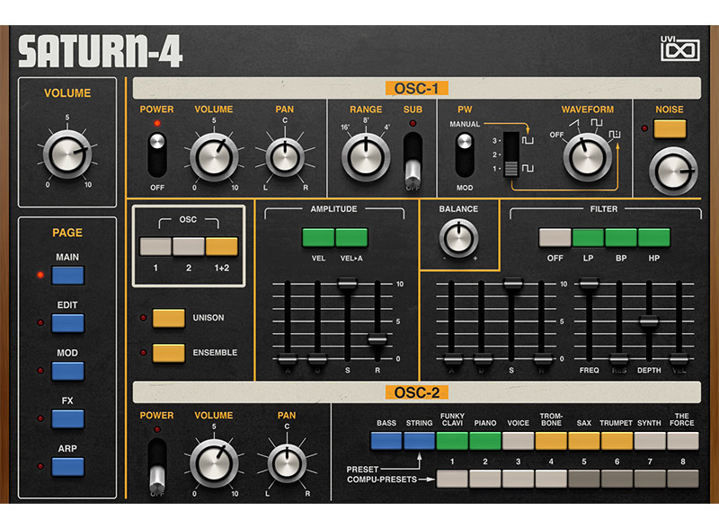Click the filter RES slider handle
This screenshot has width=719, height=528.
(x=619, y=358)
